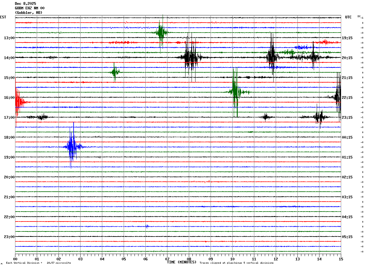Click the (Gobbler, MO) location label

click(x=29, y=13)
